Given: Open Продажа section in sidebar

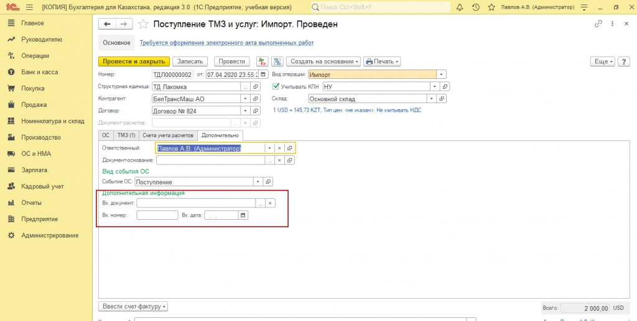Looking at the screenshot, I should coord(34,104).
